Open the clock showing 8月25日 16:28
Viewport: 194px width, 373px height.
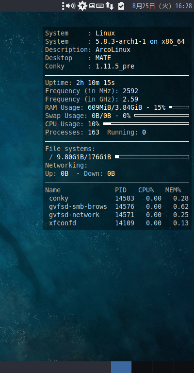tap(162, 6)
